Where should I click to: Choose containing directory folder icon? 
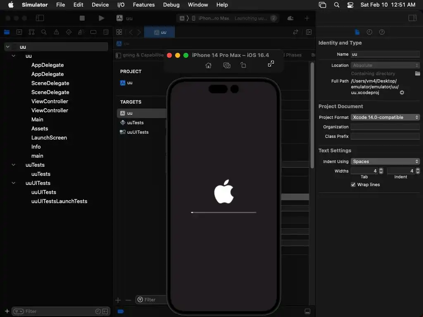[x=417, y=73]
